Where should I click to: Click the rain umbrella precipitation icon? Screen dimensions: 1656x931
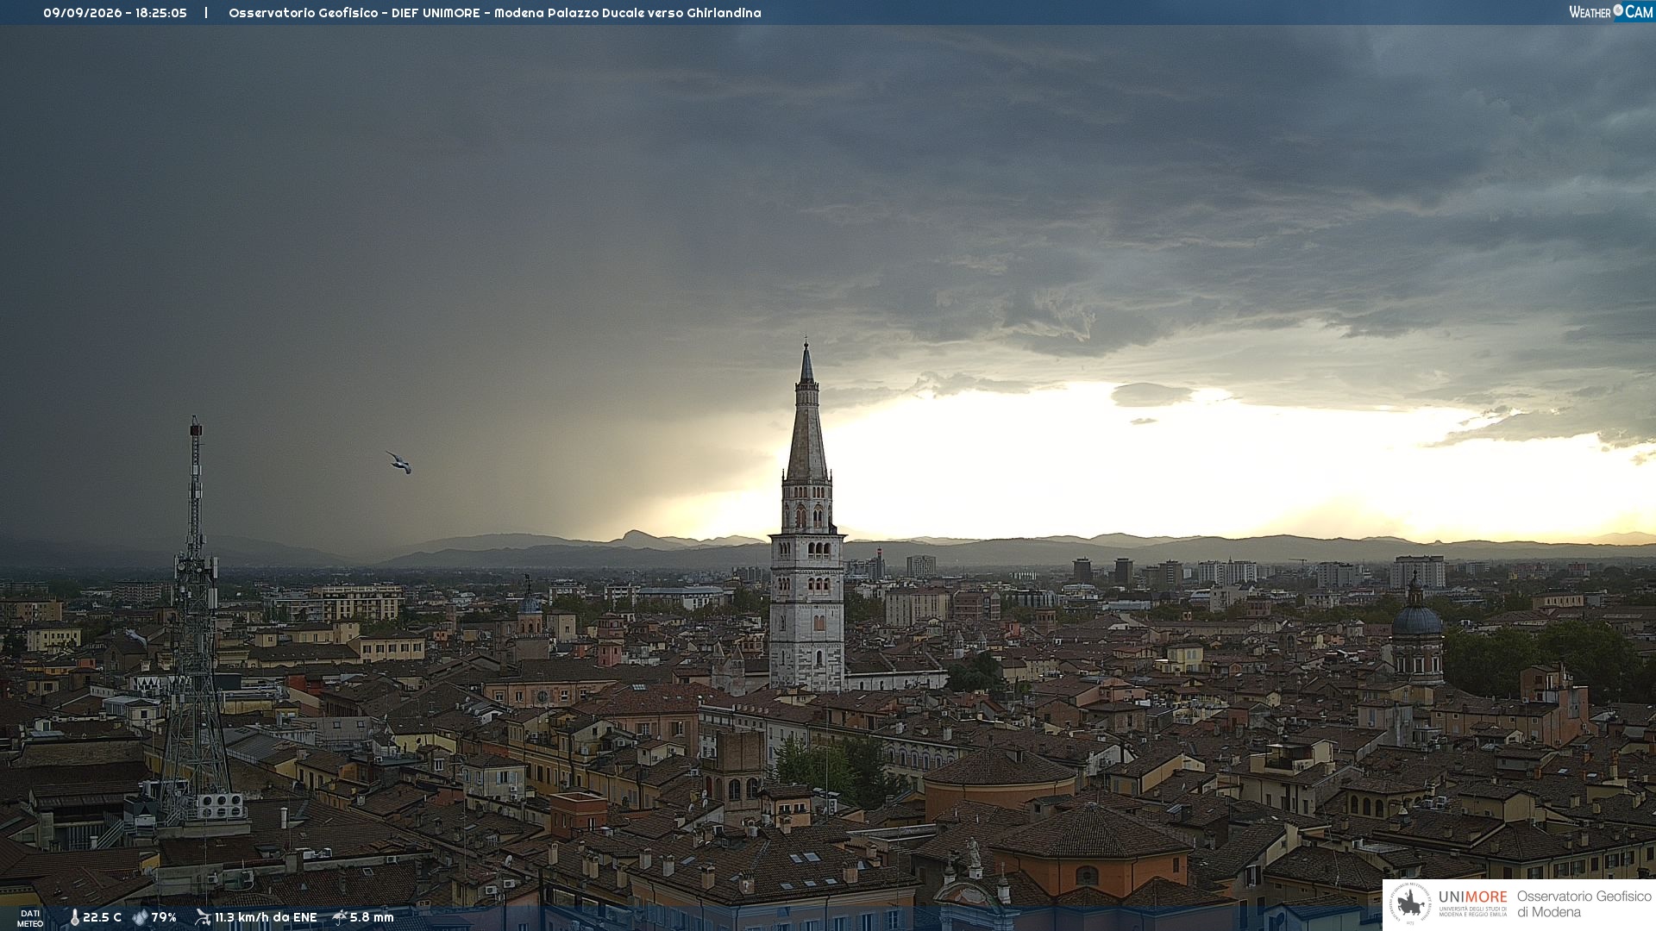tap(340, 917)
